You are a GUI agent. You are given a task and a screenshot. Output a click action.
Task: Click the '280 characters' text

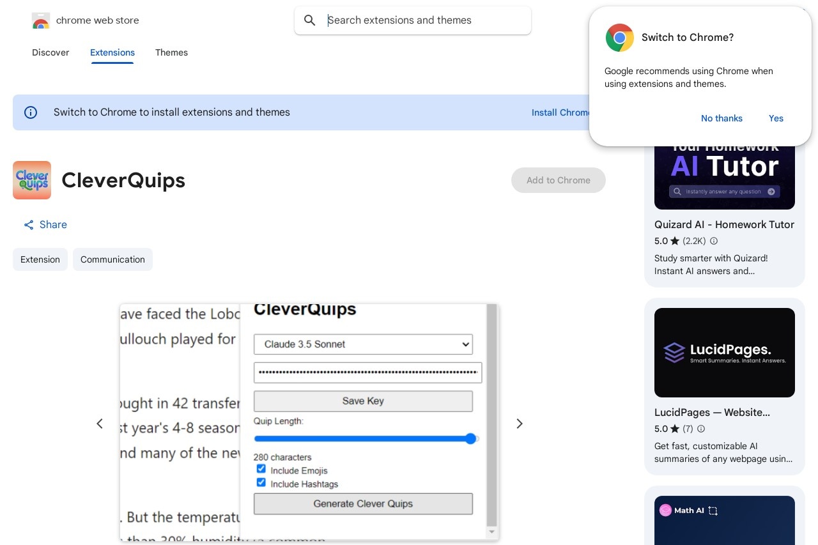[282, 457]
